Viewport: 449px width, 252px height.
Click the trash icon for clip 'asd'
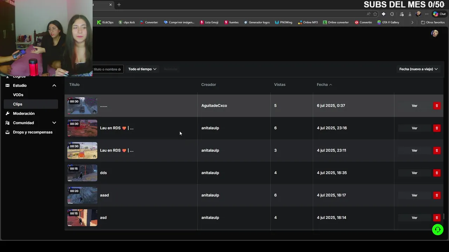point(437,218)
